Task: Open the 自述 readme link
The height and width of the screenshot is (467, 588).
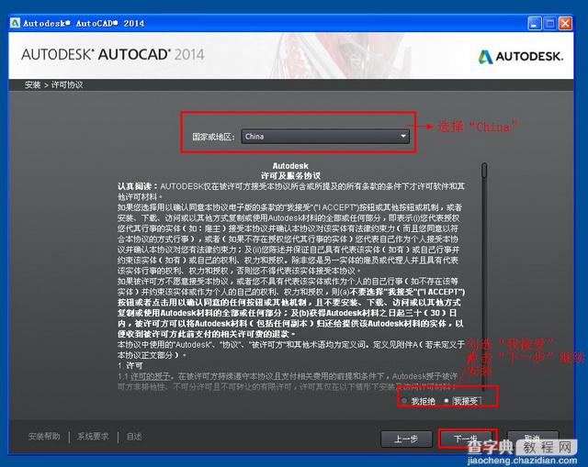Action: 134,437
